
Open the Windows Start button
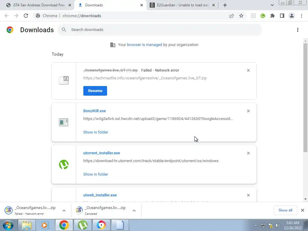8,225
